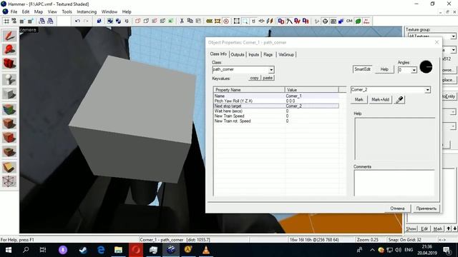Switch to the Flags tab

coord(268,54)
